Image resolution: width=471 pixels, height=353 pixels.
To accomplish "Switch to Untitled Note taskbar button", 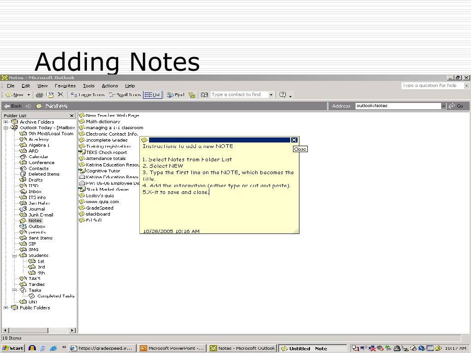I will click(x=312, y=348).
